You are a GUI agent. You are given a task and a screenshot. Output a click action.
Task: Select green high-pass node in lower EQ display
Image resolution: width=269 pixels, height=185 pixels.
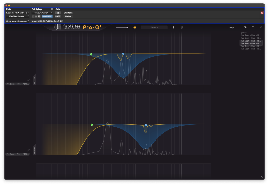click(x=92, y=125)
